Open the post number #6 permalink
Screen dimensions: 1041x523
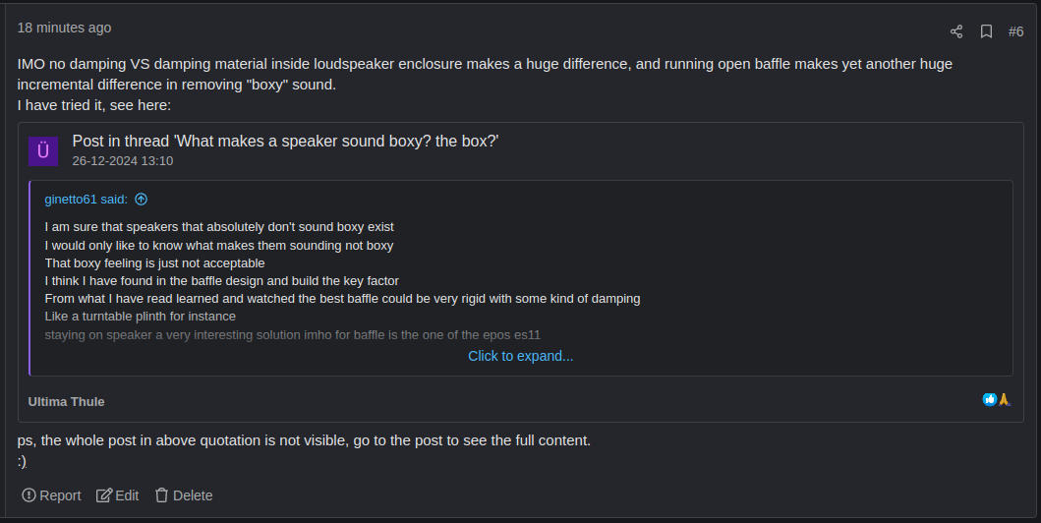pyautogui.click(x=1015, y=31)
